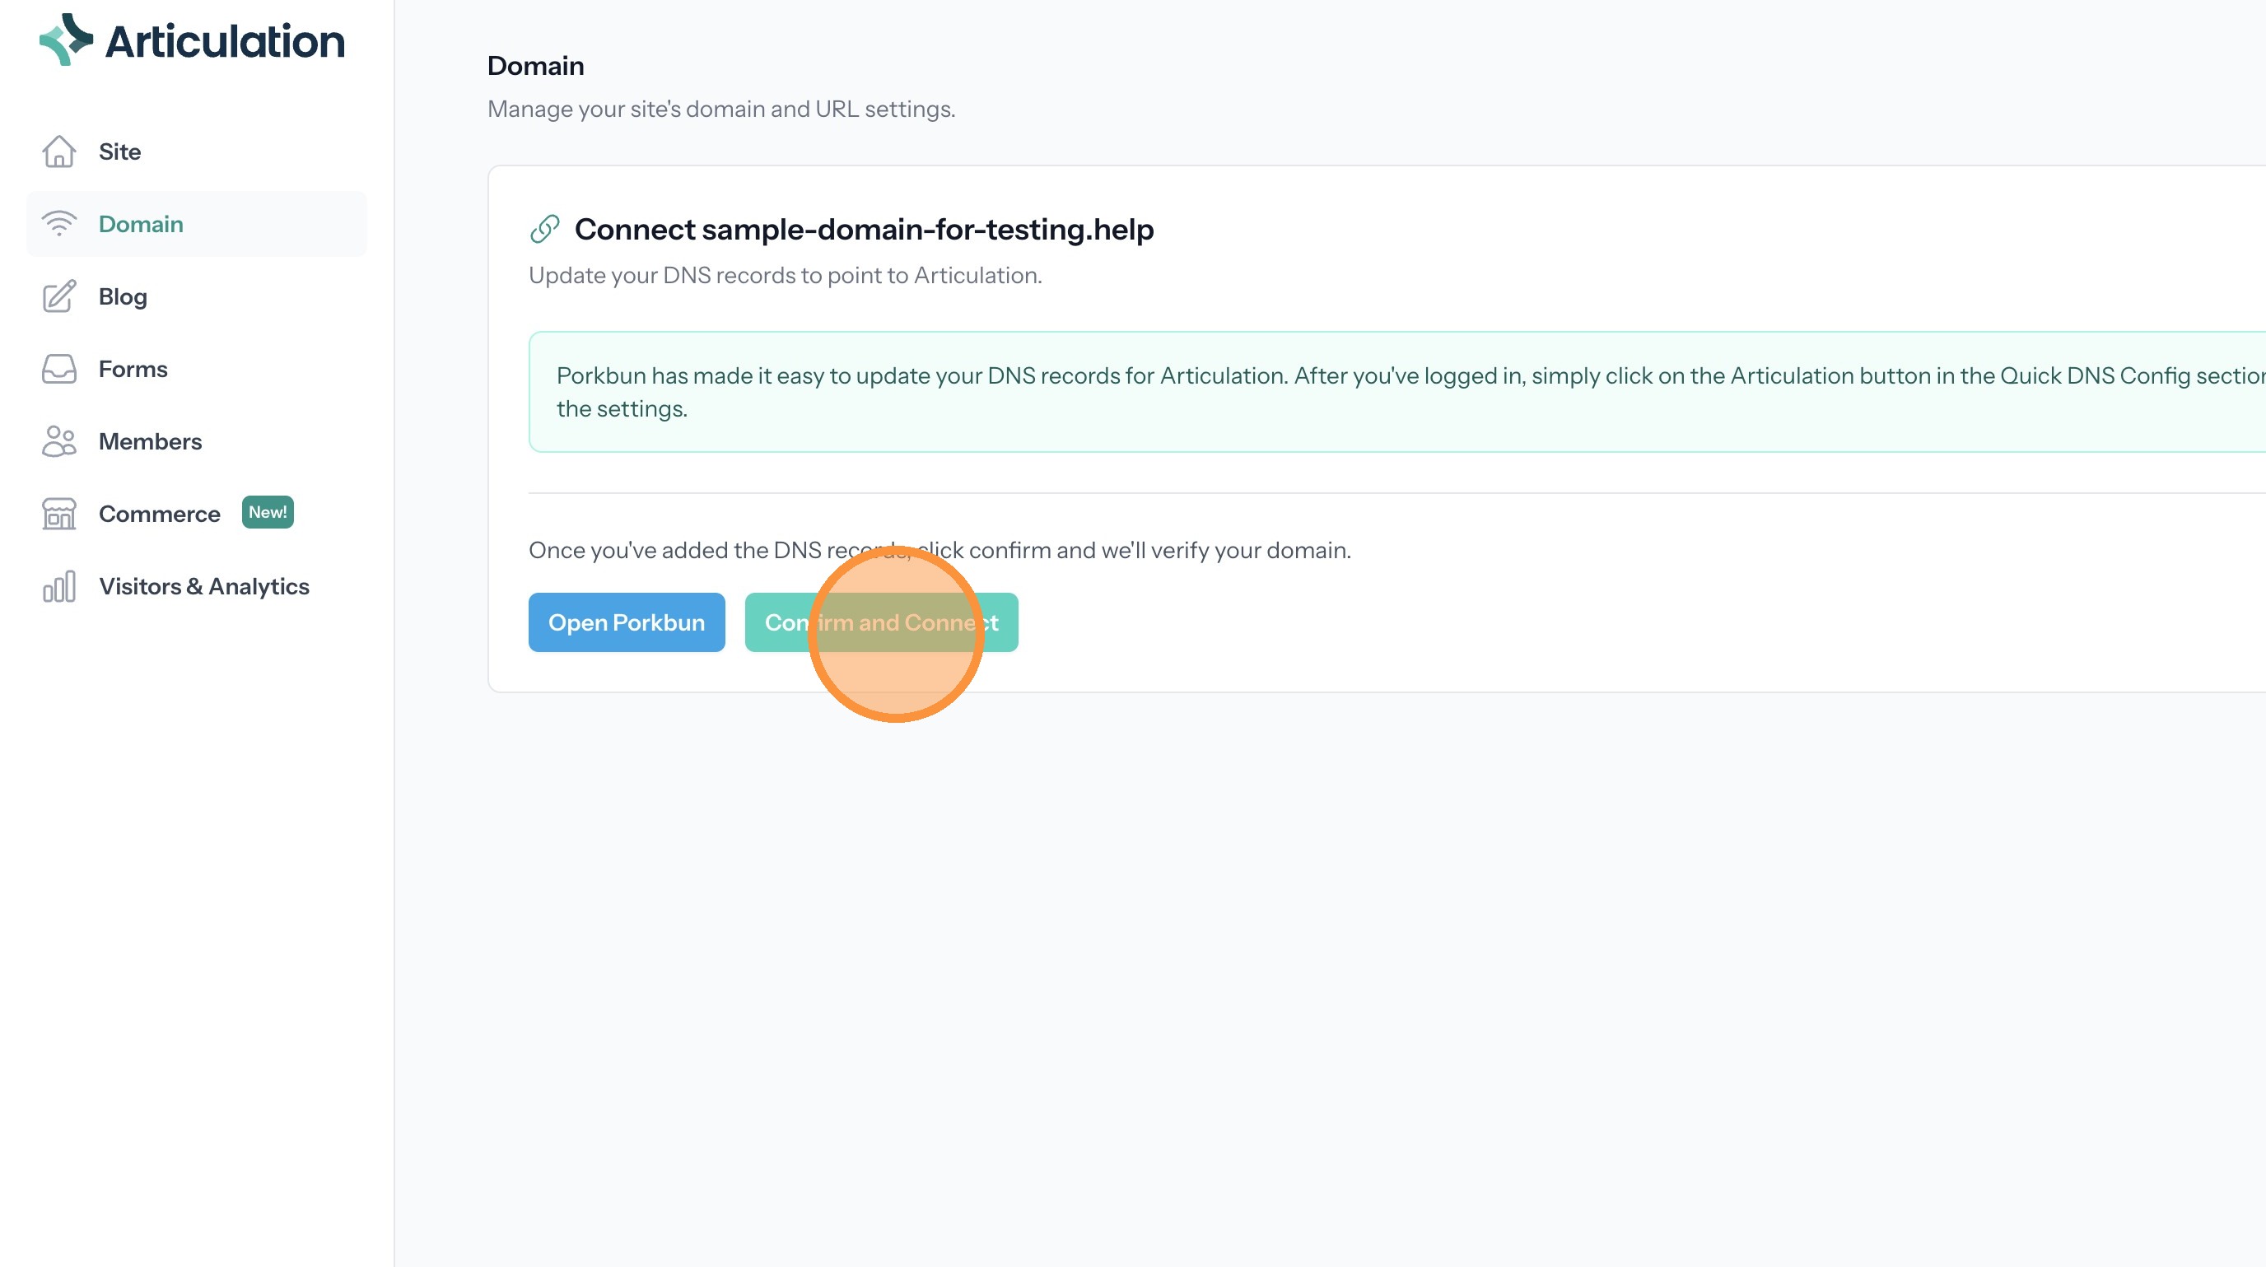Open Visitors & Analytics text label
Screen dimensions: 2266x1267
click(203, 586)
